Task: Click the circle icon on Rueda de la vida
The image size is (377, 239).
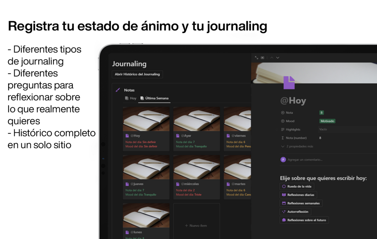Action: 284,187
